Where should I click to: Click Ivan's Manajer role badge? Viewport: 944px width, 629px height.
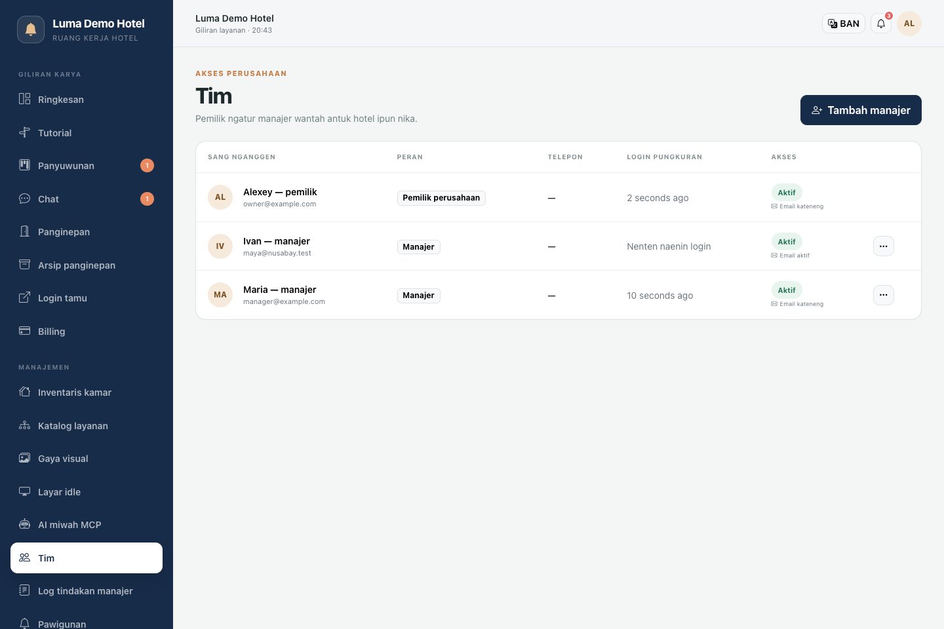[418, 247]
